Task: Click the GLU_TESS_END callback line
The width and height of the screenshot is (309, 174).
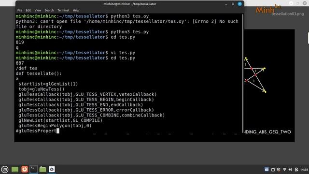Action: (x=81, y=105)
